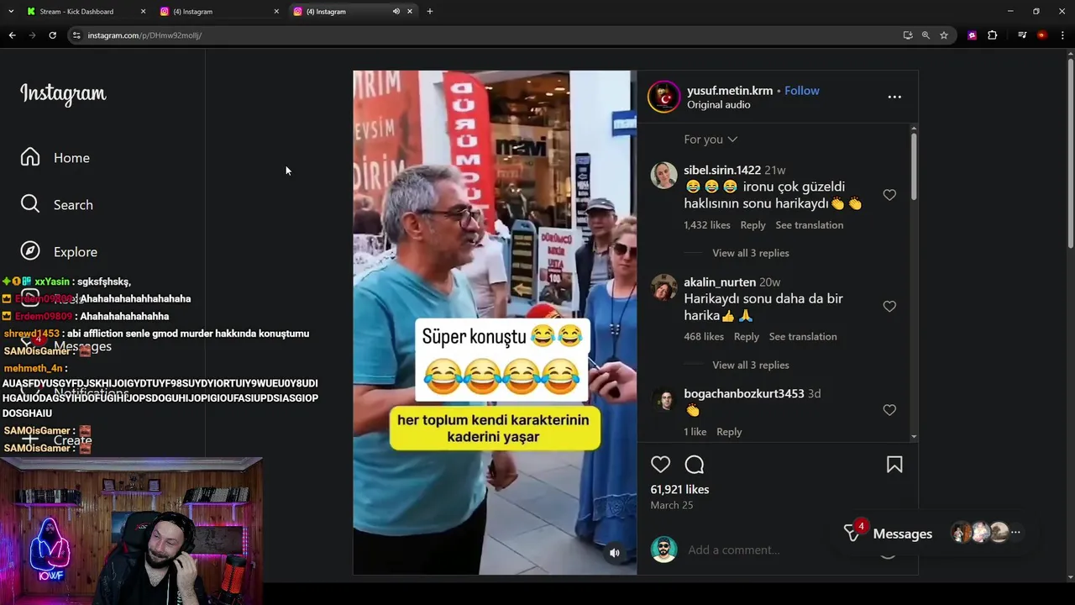View all replies under akalin_nurten's comment

(x=751, y=365)
